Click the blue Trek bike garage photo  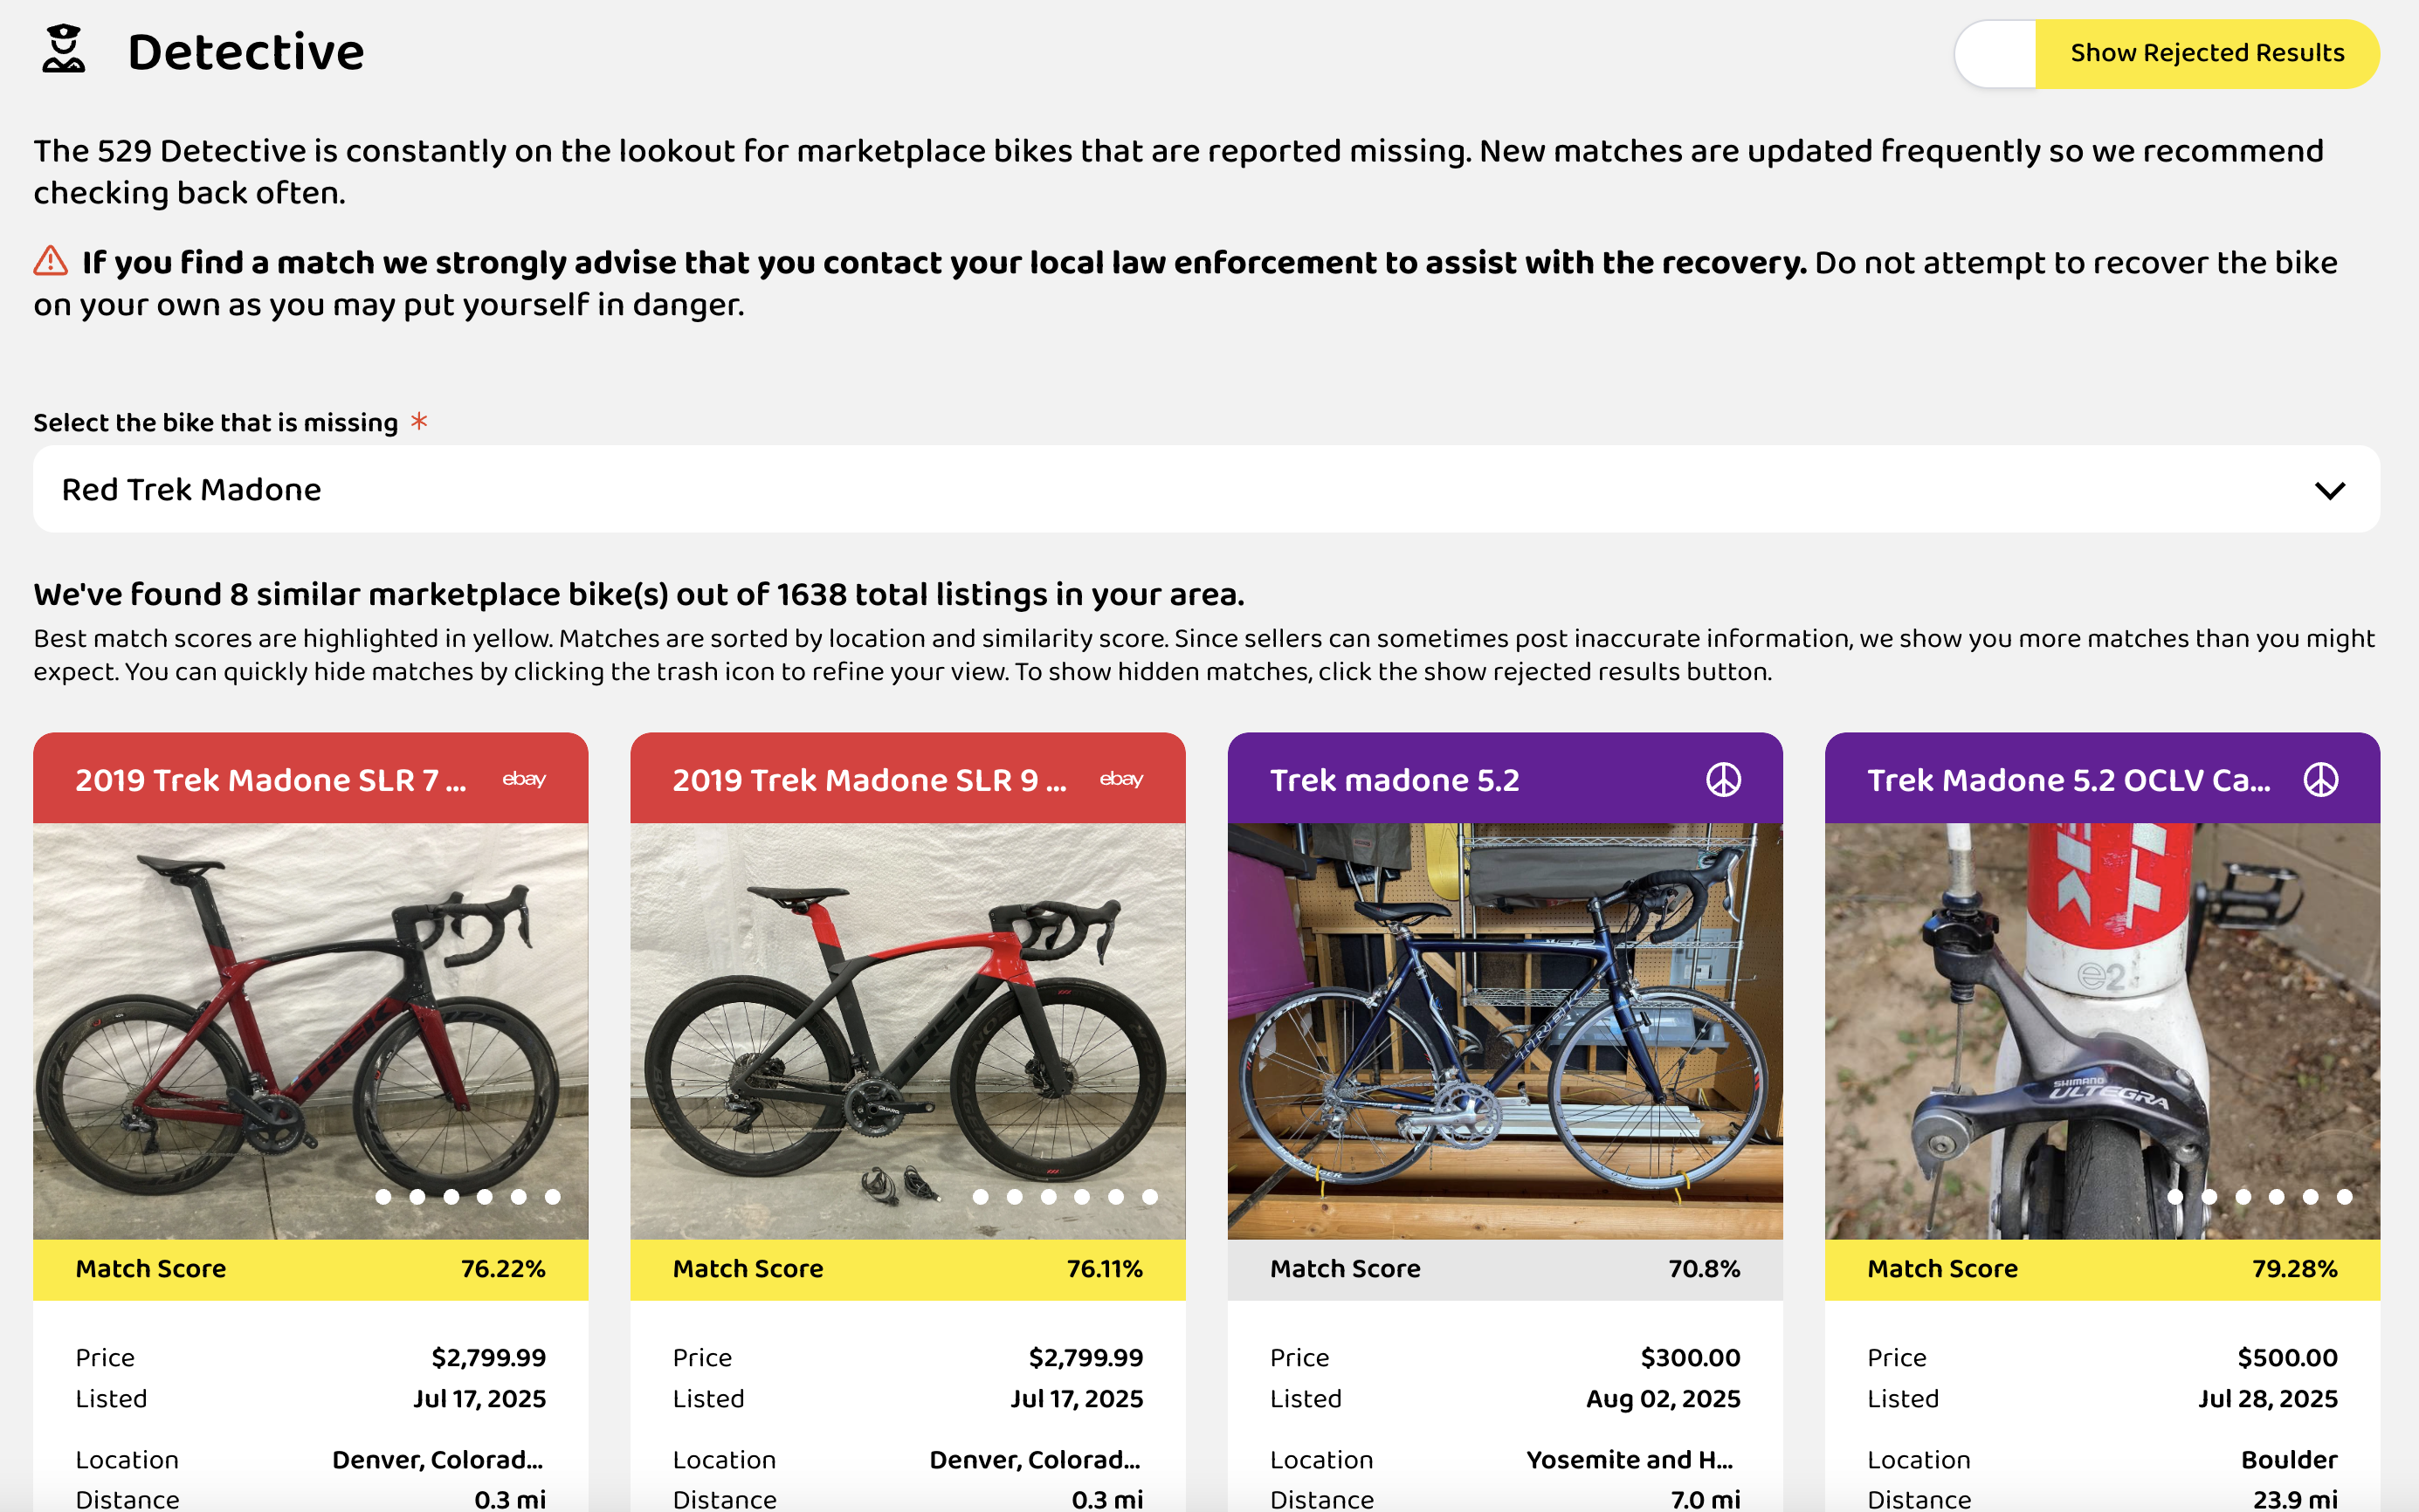point(1505,1030)
